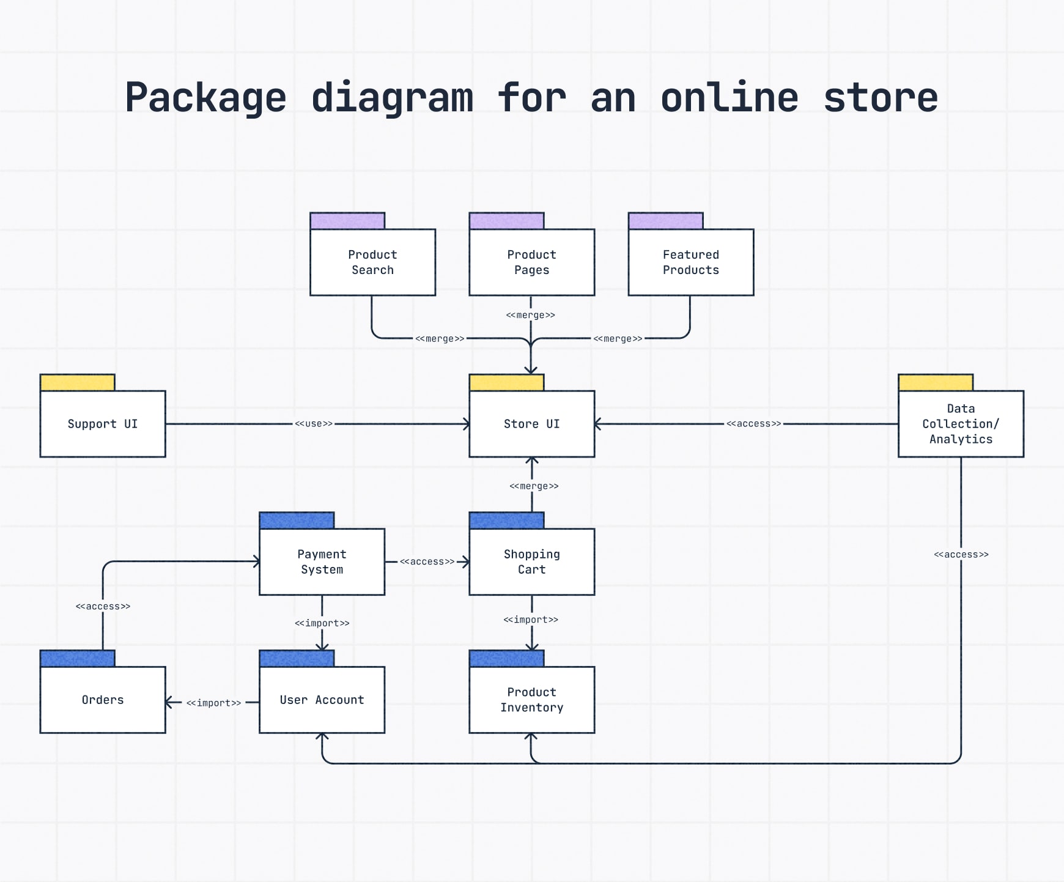Click <<import>> label below Shopping Cart

point(531,620)
